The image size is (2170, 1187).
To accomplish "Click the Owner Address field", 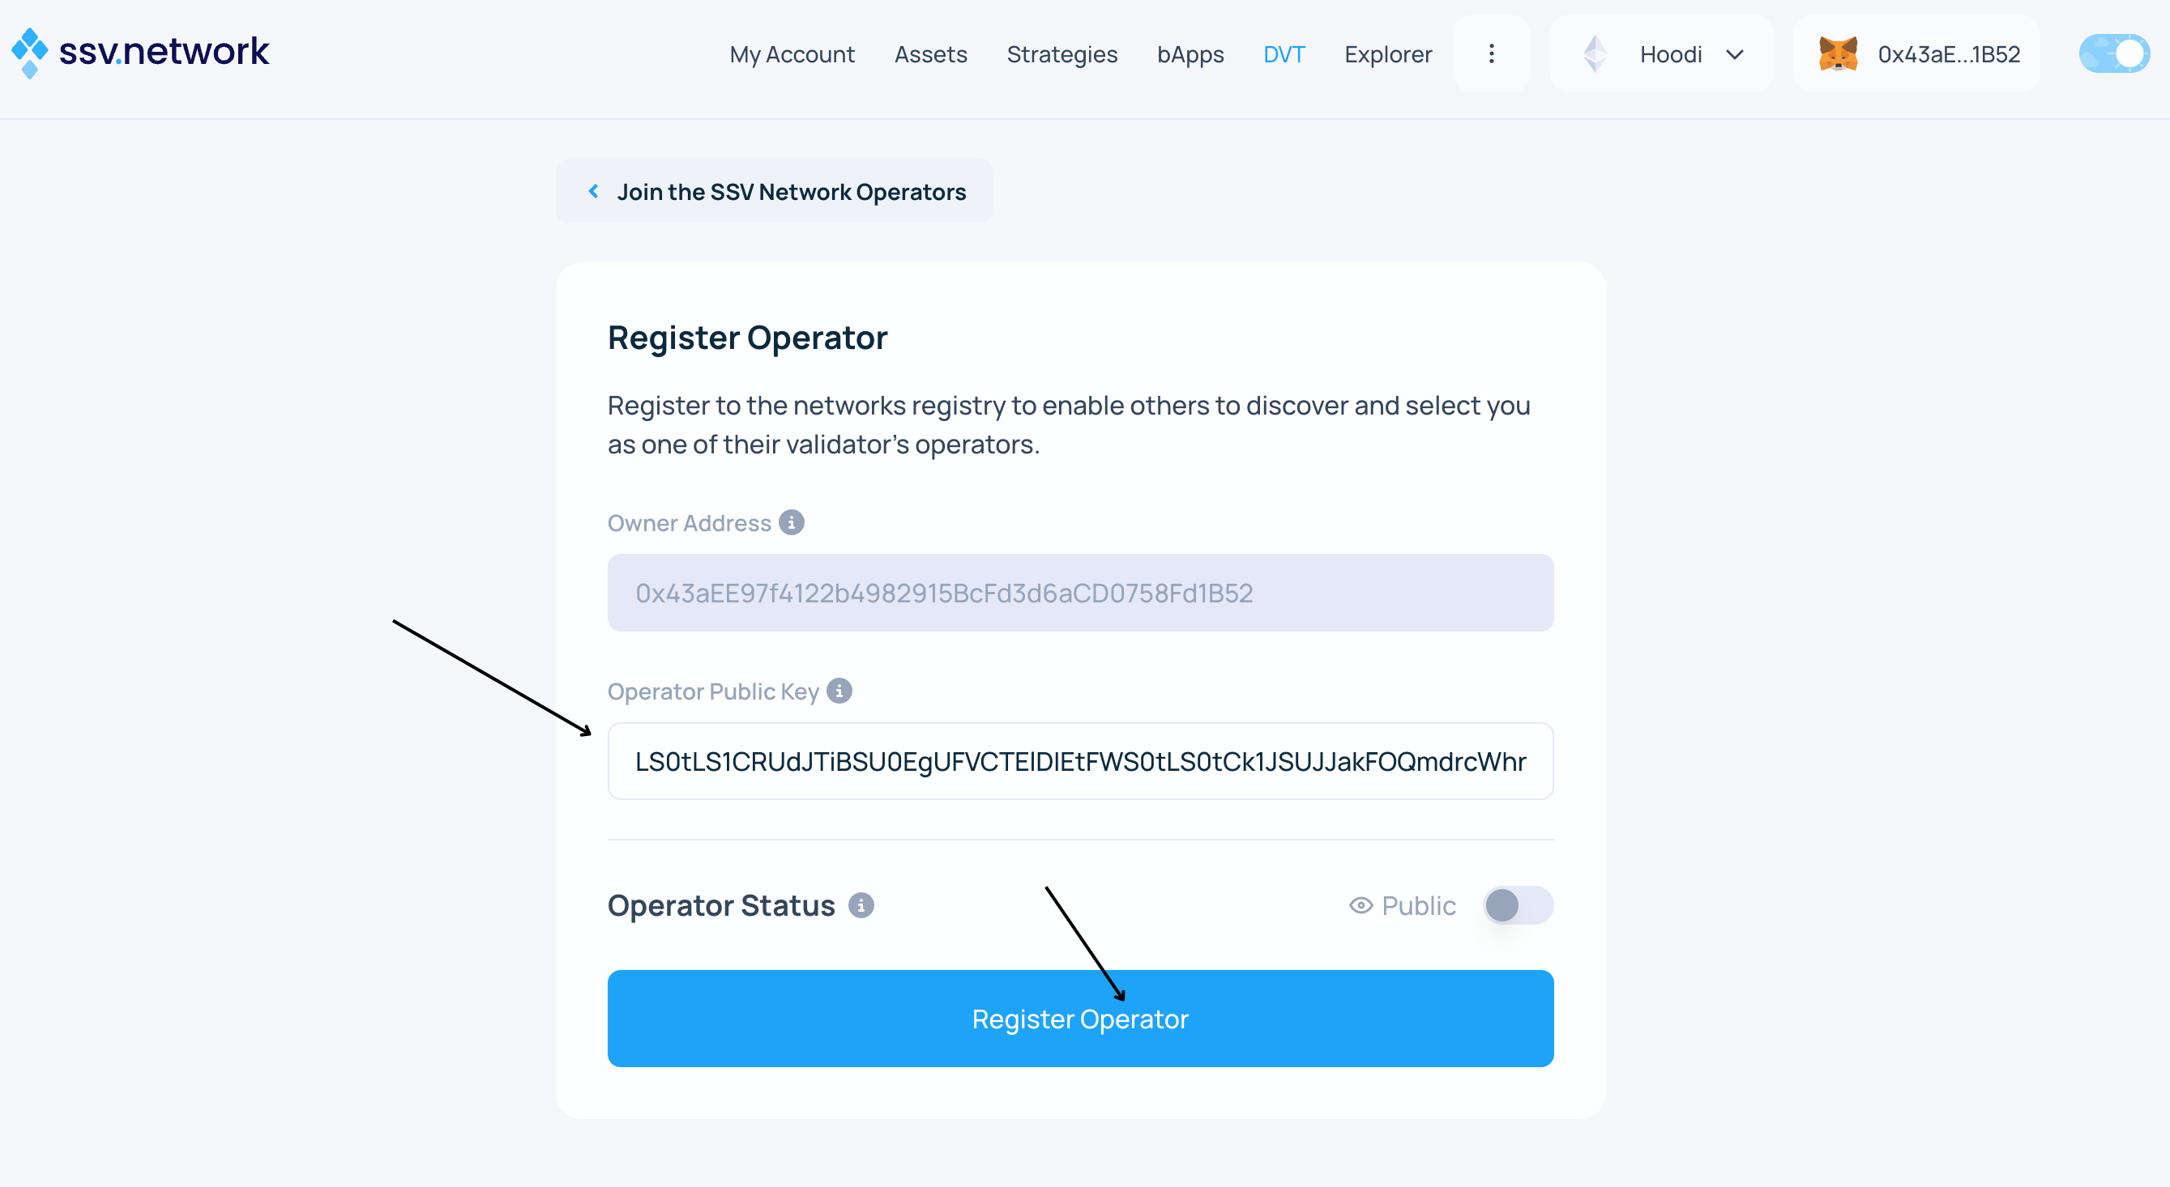I will 1080,593.
